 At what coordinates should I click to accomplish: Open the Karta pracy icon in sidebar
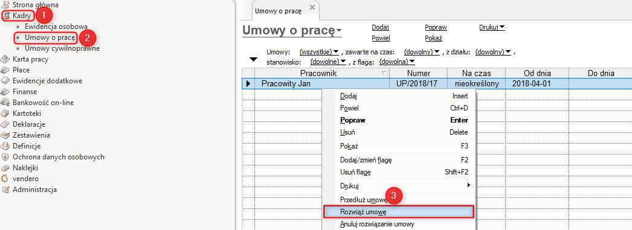(x=5, y=59)
